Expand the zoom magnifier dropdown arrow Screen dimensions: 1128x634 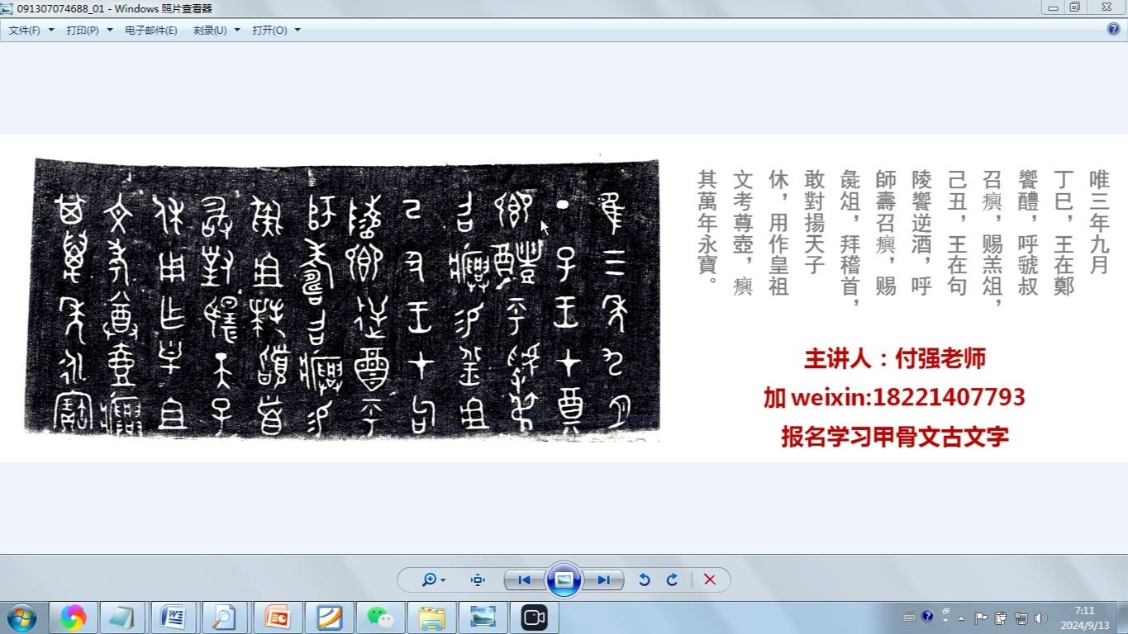(x=443, y=580)
